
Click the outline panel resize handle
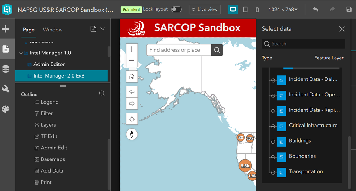(63, 86)
